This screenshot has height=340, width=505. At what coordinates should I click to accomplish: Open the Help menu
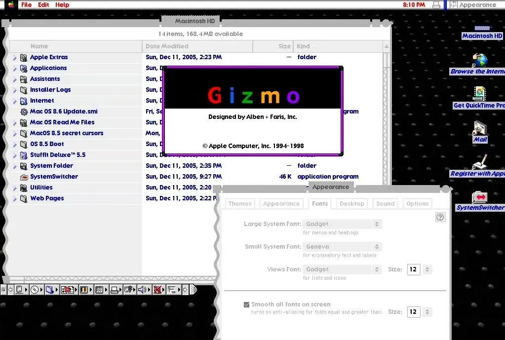(x=62, y=4)
